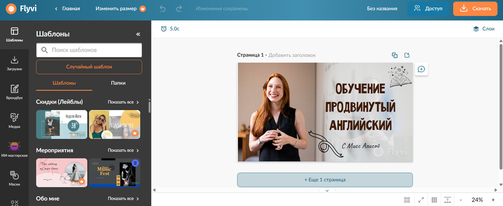Viewport: 503px width, 206px height.
Task: Click the undo arrow in top bar
Action: pos(162,9)
